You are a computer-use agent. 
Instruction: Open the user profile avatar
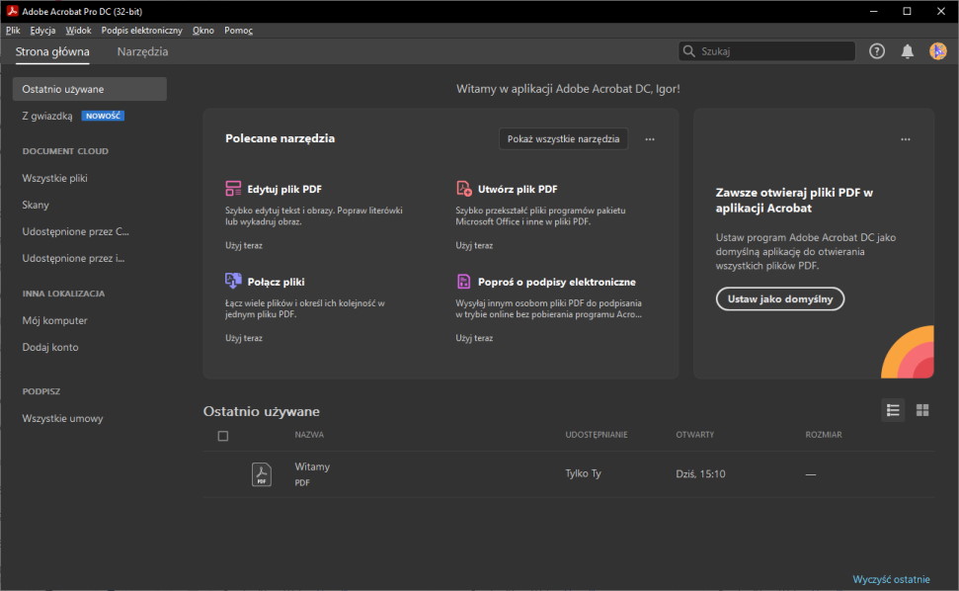(x=937, y=51)
